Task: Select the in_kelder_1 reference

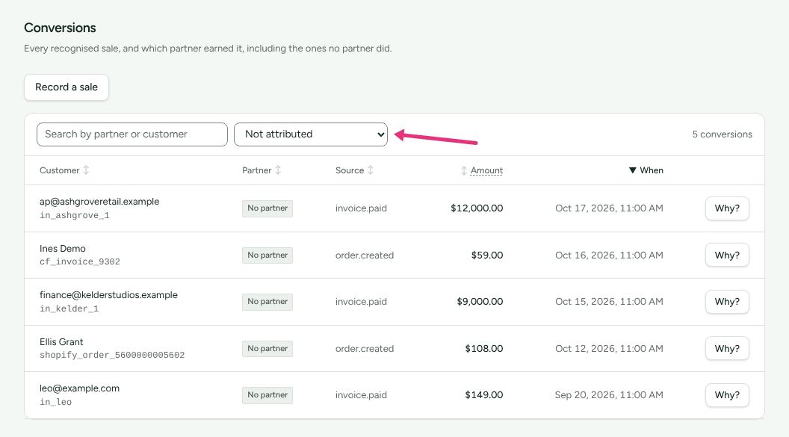Action: (x=69, y=309)
